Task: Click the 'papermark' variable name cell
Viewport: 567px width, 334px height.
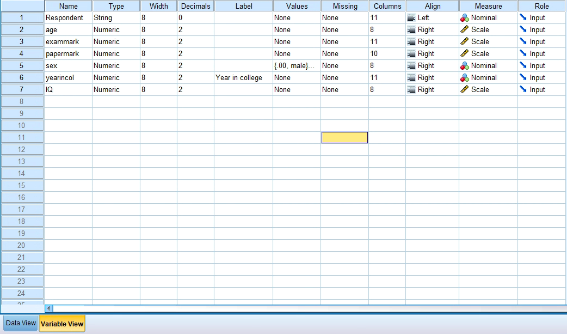Action: tap(69, 53)
